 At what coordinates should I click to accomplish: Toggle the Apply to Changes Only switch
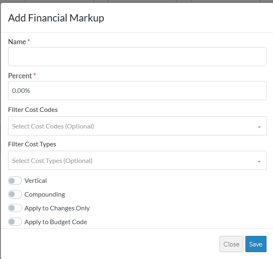(15, 208)
